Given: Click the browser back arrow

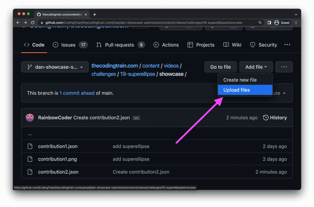Looking at the screenshot, I should click(18, 23).
